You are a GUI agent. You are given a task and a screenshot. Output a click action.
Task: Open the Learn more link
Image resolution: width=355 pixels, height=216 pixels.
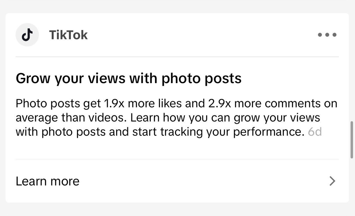(x=177, y=181)
